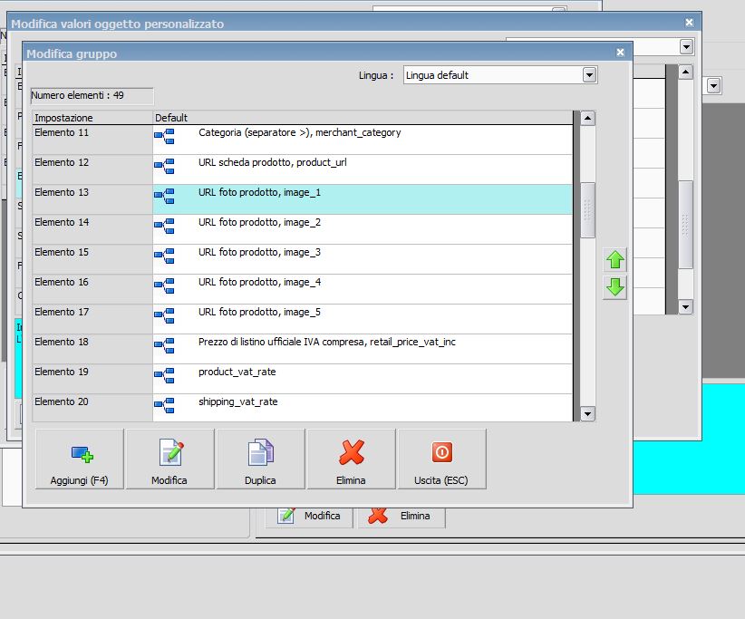The height and width of the screenshot is (619, 745).
Task: Click 'Categoria (separatore >), merchant_category' value
Action: (300, 132)
